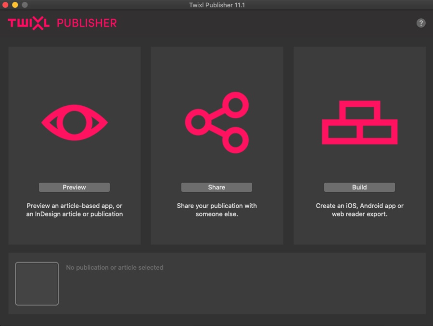The width and height of the screenshot is (433, 326).
Task: Click the pink bricks Build icon
Action: pyautogui.click(x=359, y=122)
